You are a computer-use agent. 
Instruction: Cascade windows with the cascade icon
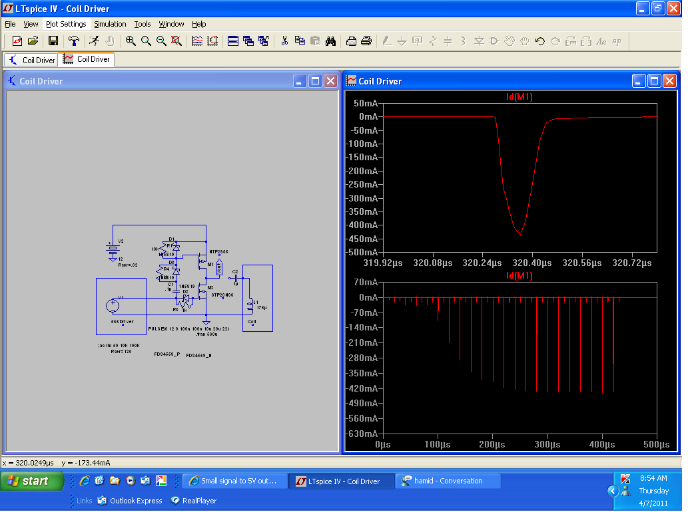pyautogui.click(x=248, y=41)
